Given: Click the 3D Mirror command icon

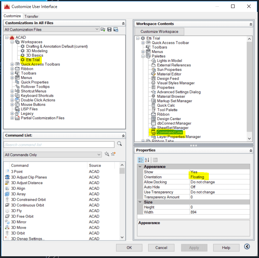Looking at the screenshot, I should [x=7, y=222].
